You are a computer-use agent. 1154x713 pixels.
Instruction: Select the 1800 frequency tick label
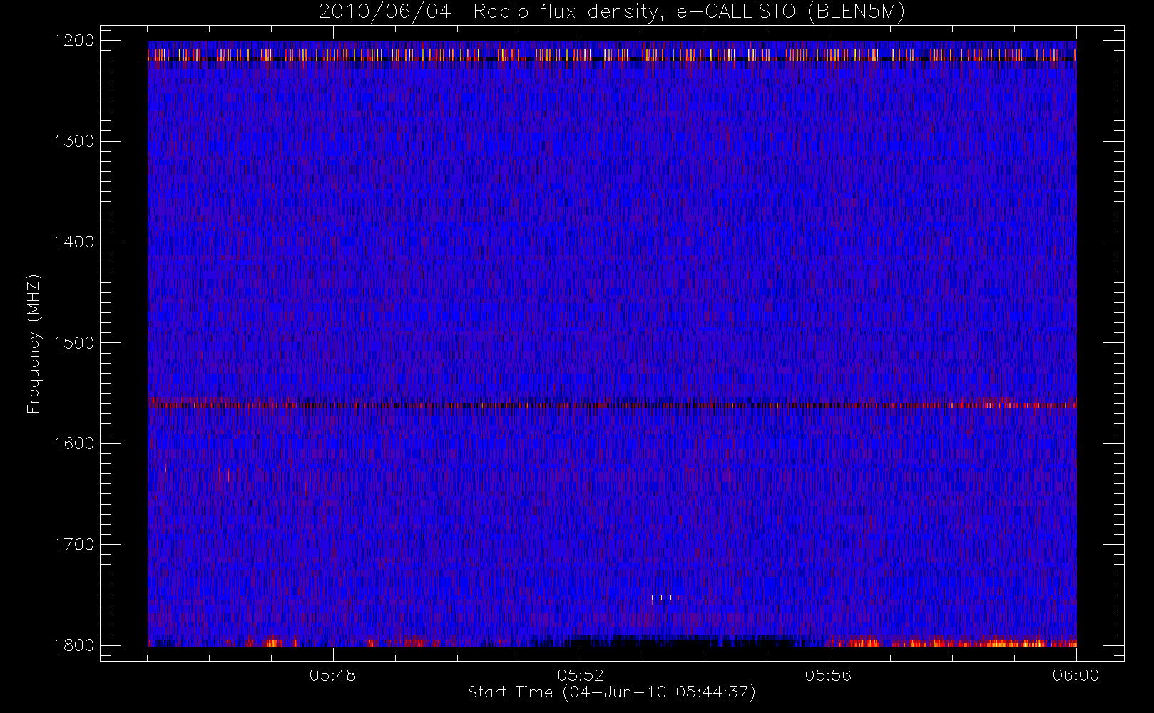click(x=74, y=645)
